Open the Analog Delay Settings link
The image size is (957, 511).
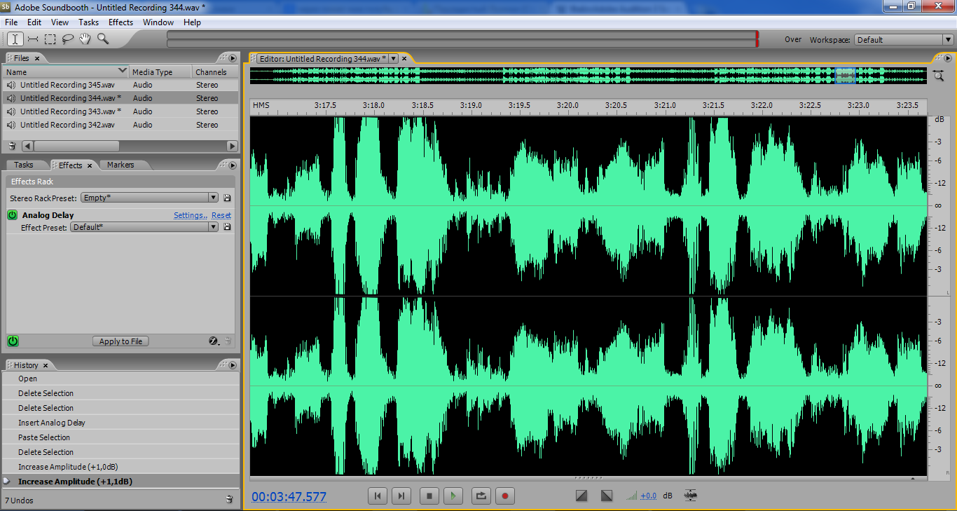tap(190, 215)
